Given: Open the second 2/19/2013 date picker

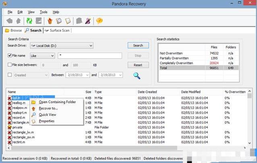Looking at the screenshot, I should 110,75.
